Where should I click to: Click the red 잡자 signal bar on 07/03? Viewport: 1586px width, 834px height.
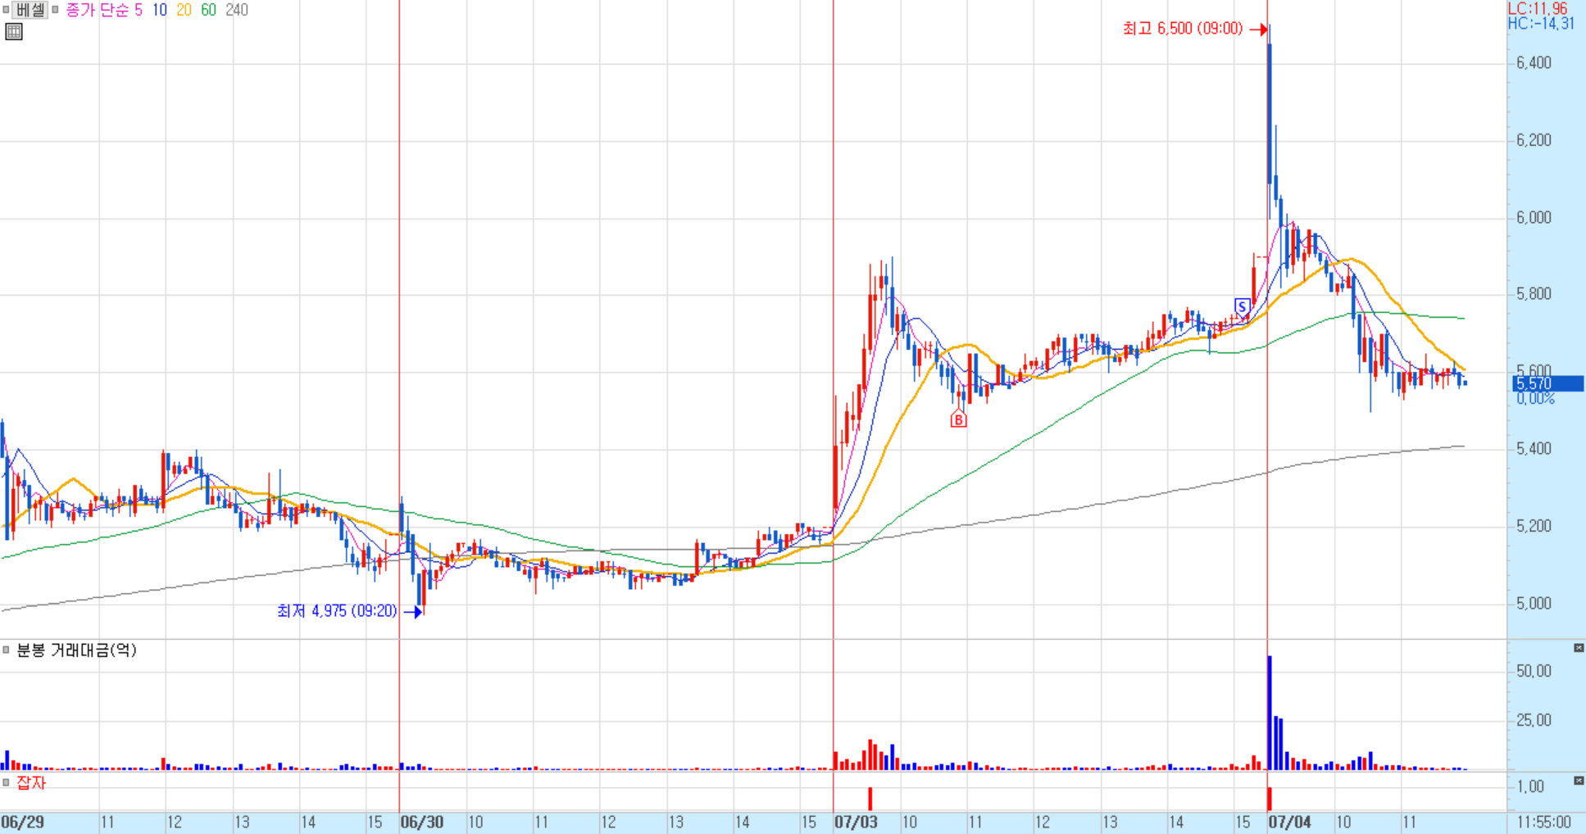click(870, 798)
